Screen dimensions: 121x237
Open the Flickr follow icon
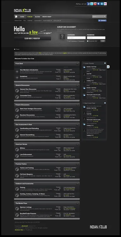pos(105,4)
